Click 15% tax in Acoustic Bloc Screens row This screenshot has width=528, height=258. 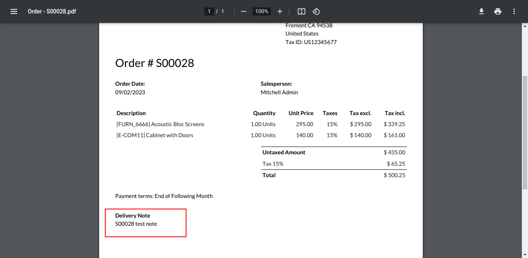(332, 124)
